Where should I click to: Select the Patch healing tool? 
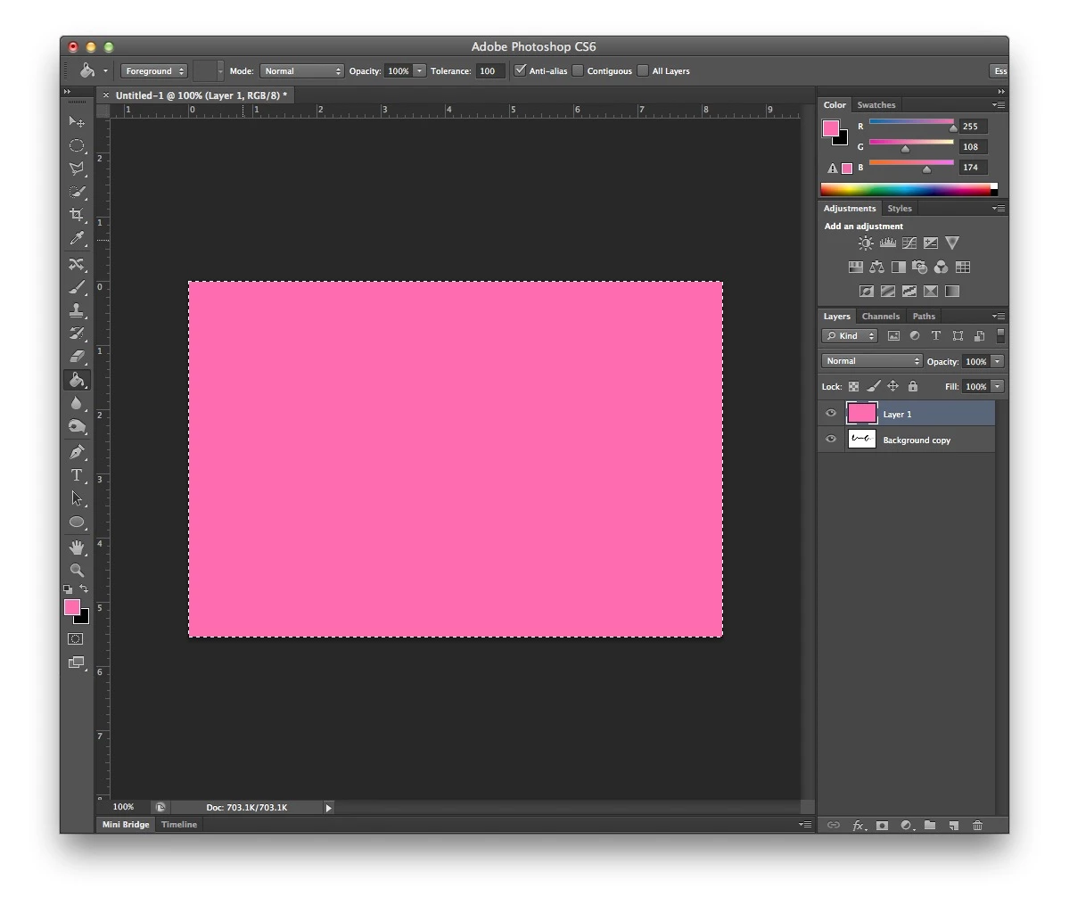click(77, 264)
